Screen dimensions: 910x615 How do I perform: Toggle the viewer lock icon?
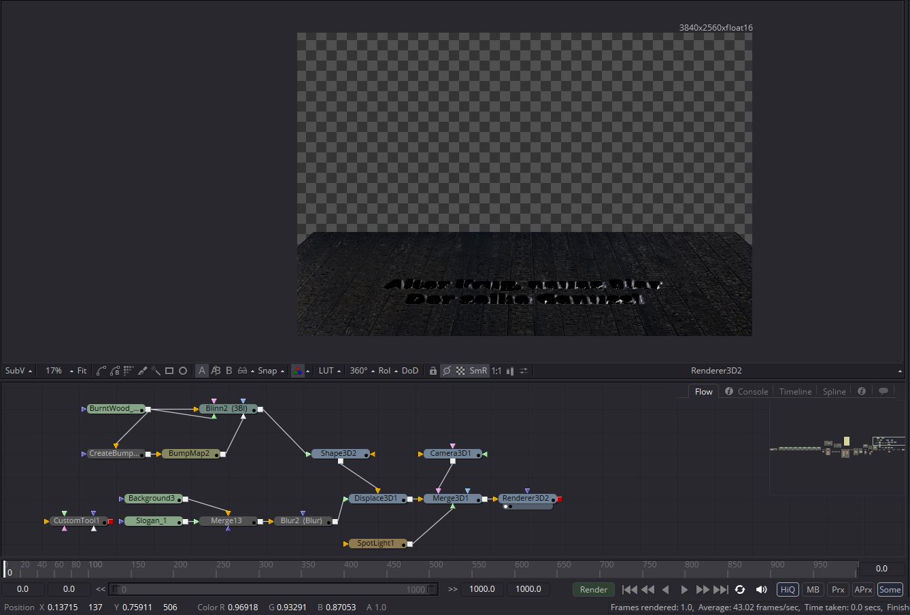pos(433,371)
